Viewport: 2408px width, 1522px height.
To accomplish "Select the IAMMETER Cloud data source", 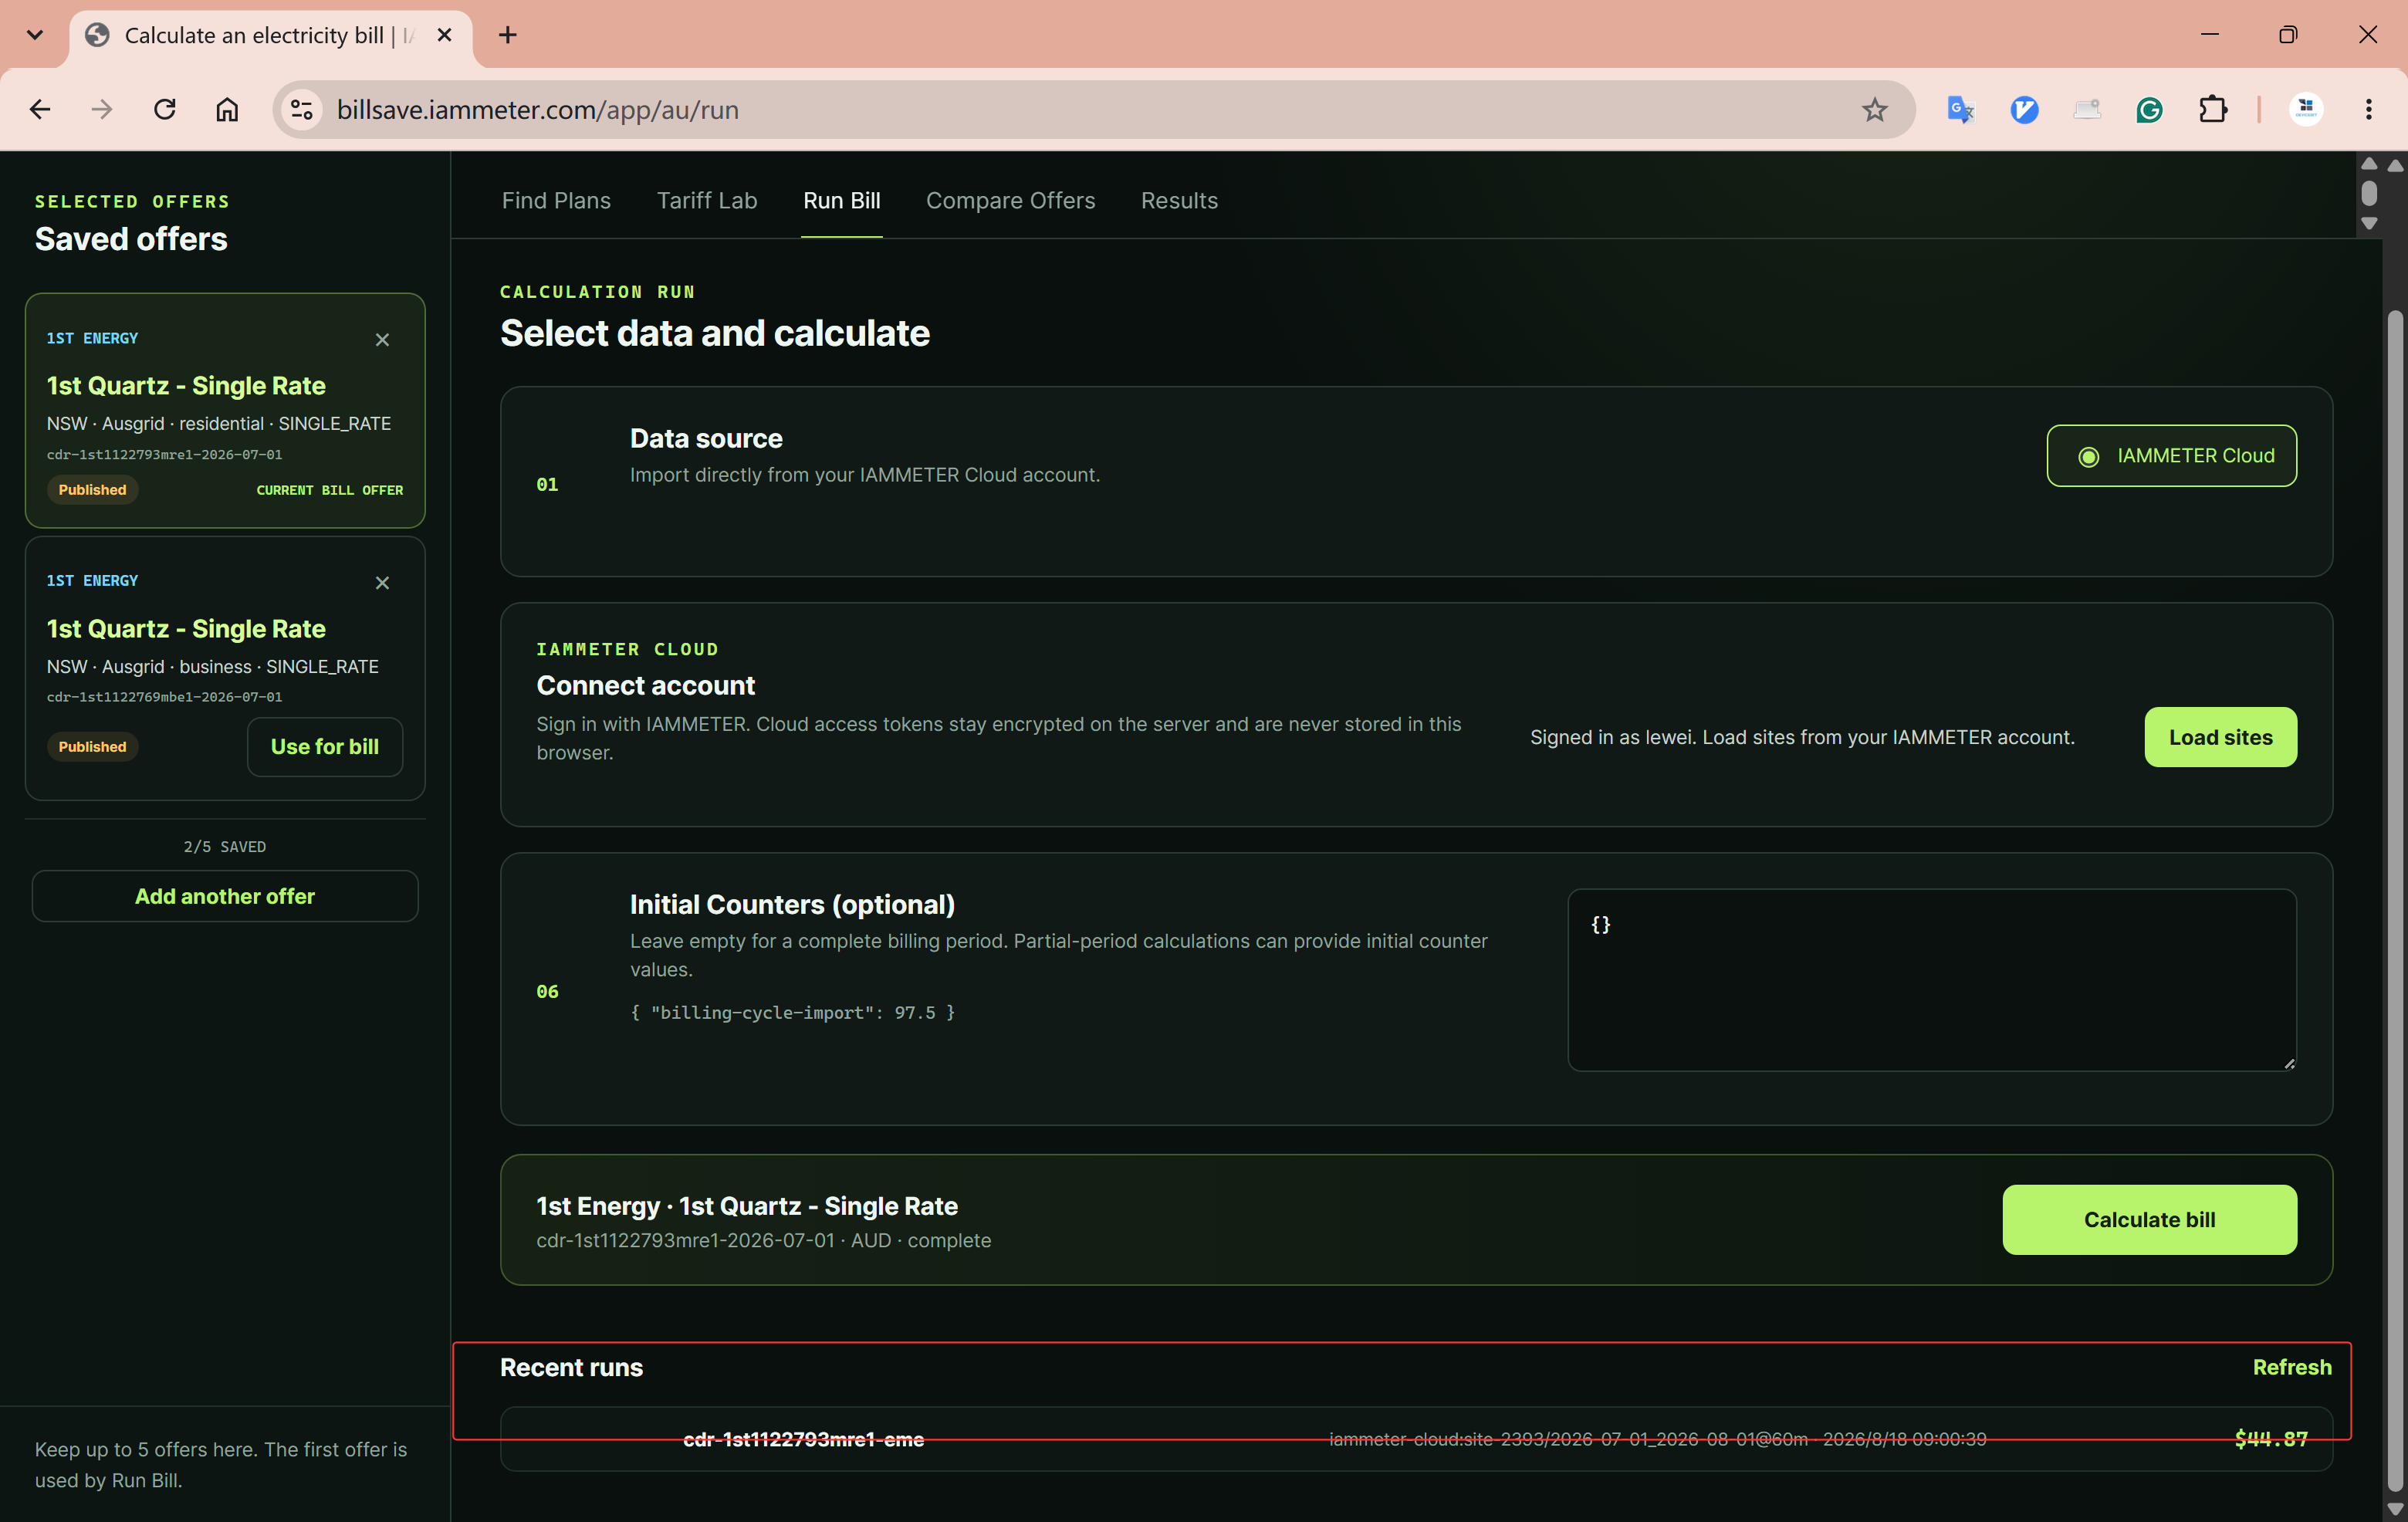I will point(2171,456).
